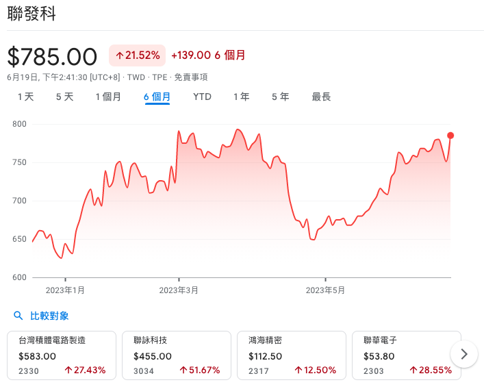Screen dimensions: 484x389
Task: Click the 2023年3月 axis label
Action: (x=179, y=290)
